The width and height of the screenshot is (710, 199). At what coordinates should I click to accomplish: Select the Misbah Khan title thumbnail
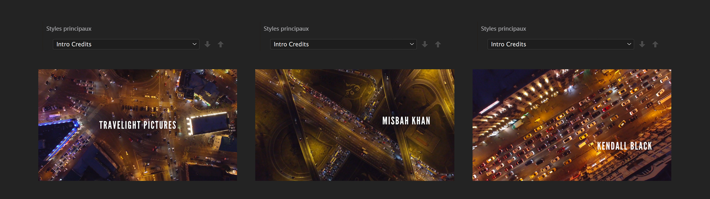pos(355,125)
